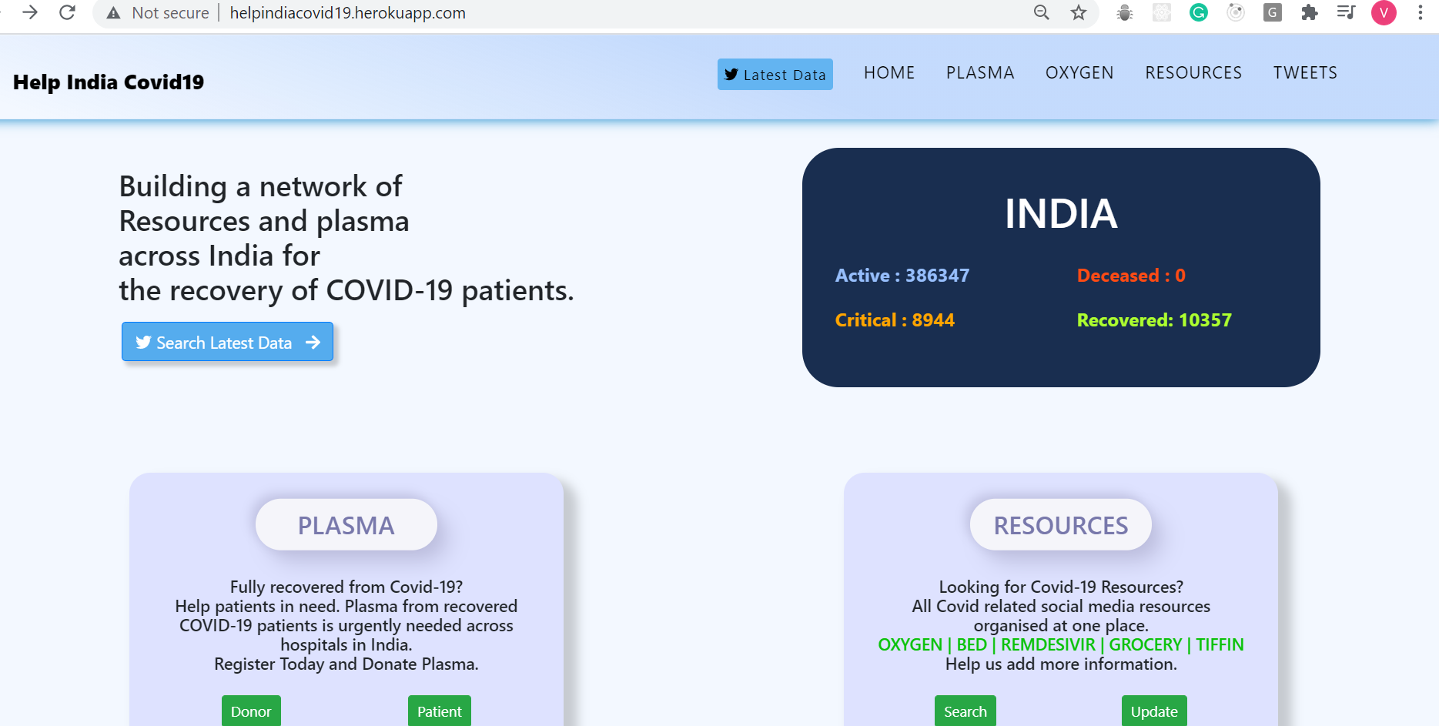Switch to the TWEETS section

(x=1305, y=72)
